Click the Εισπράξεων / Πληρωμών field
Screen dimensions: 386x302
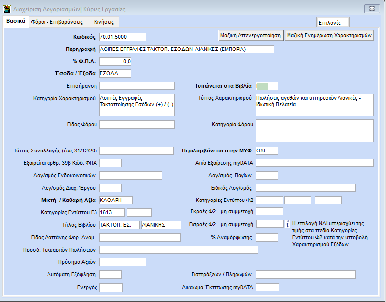coord(306,274)
